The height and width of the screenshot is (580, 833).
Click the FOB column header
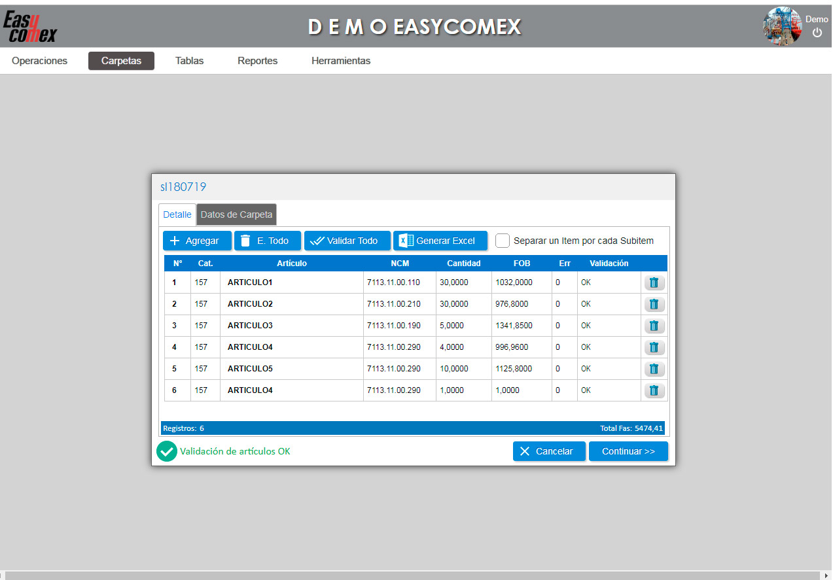tap(522, 264)
